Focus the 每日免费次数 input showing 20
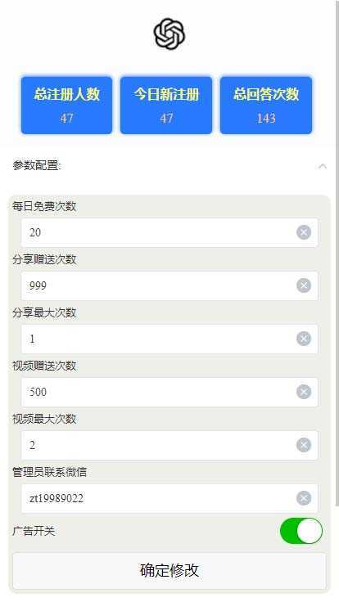Image resolution: width=339 pixels, height=602 pixels. click(169, 232)
